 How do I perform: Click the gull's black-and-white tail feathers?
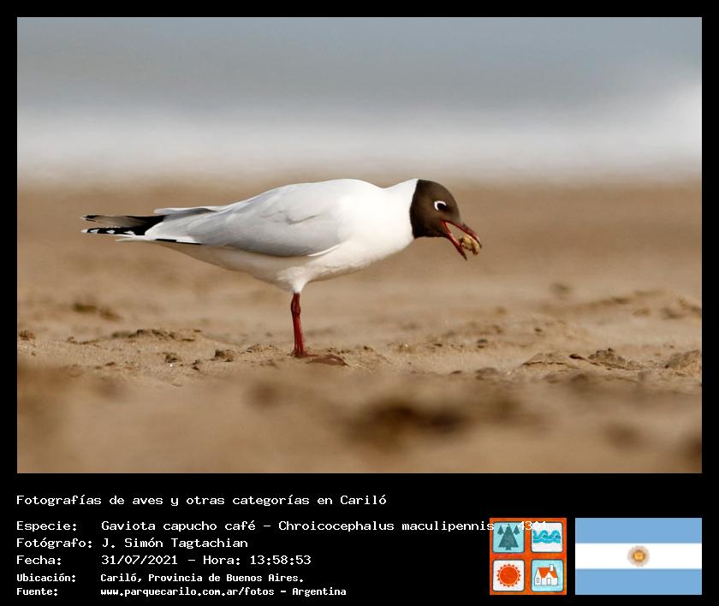[x=120, y=225]
